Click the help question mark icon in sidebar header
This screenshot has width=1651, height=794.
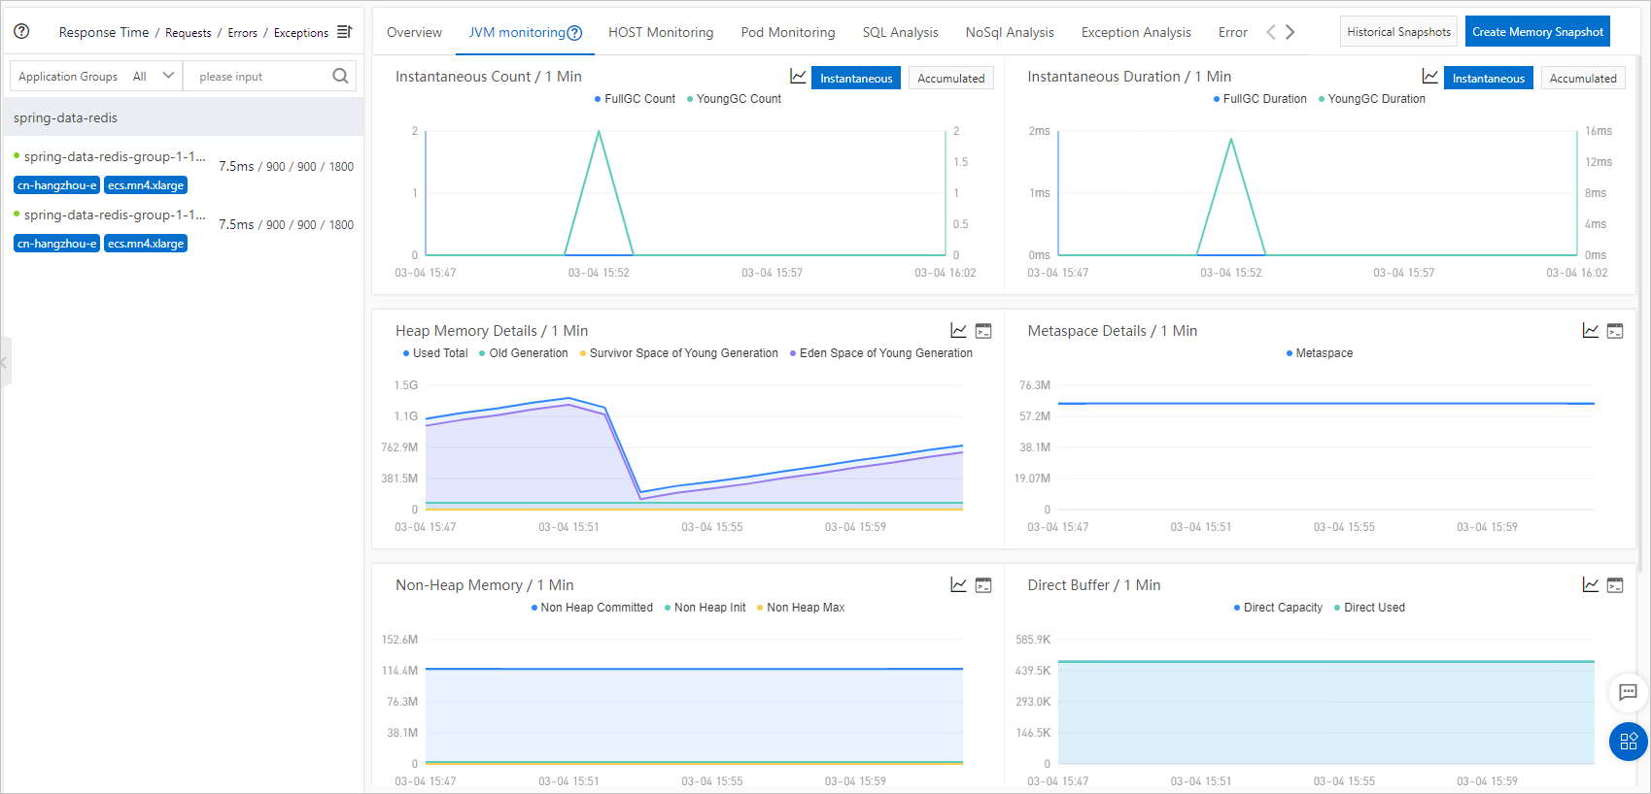[21, 31]
